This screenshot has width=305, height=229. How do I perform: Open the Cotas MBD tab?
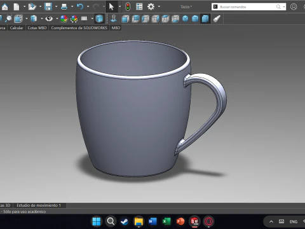(x=37, y=28)
